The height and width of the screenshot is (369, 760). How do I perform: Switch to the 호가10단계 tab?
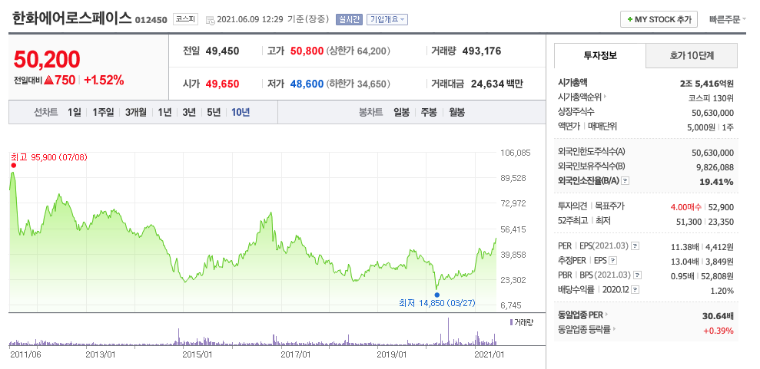692,55
